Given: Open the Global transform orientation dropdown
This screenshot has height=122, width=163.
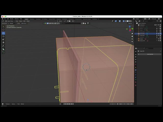Looking at the screenshot, I should 60,21.
